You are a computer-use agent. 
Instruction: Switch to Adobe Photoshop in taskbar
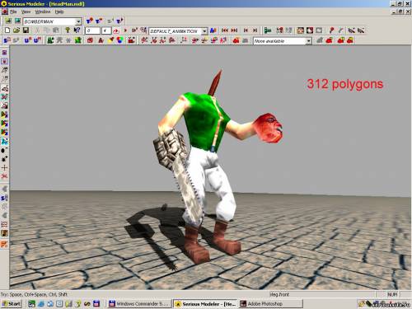pos(271,304)
